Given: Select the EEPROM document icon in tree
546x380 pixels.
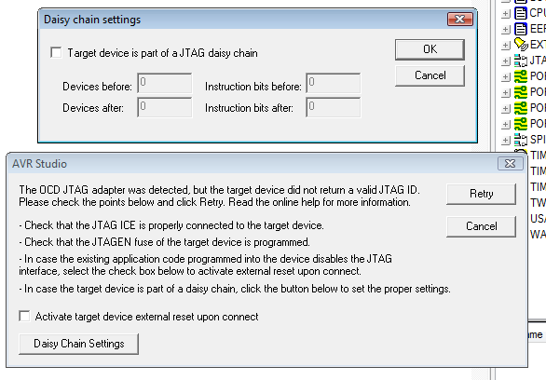Looking at the screenshot, I should point(521,29).
